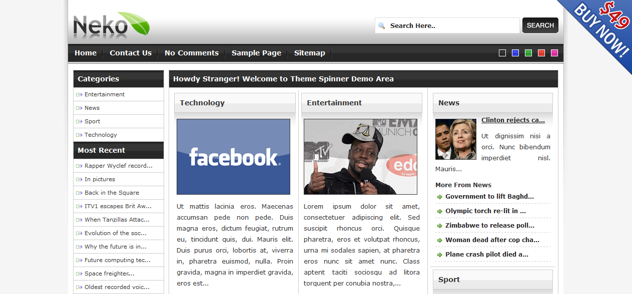The height and width of the screenshot is (294, 632).
Task: Open the News category link
Action: (x=92, y=108)
